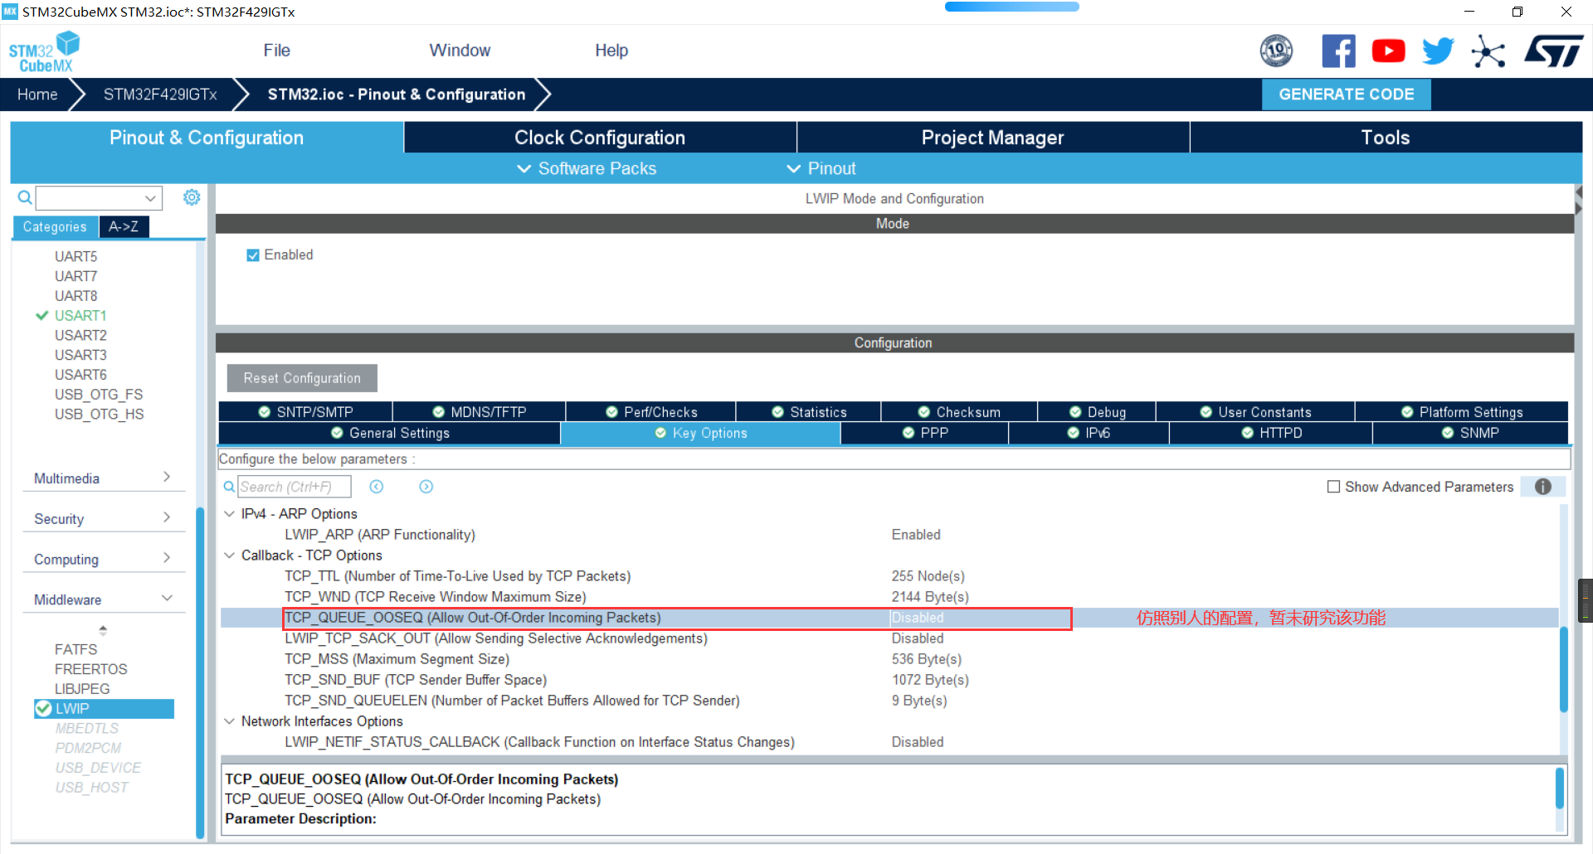Click the Reset Configuration button
This screenshot has height=854, width=1593.
[302, 378]
